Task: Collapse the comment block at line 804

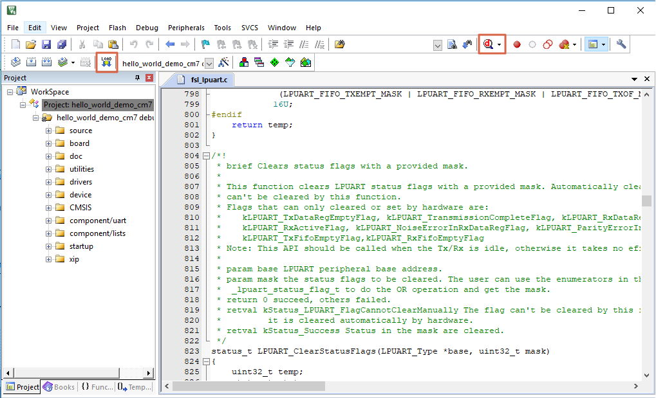Action: tap(205, 156)
